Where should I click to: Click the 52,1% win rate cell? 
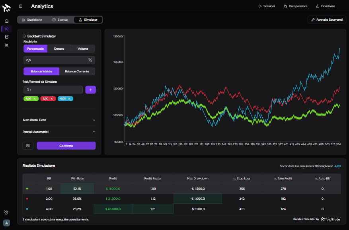point(77,189)
